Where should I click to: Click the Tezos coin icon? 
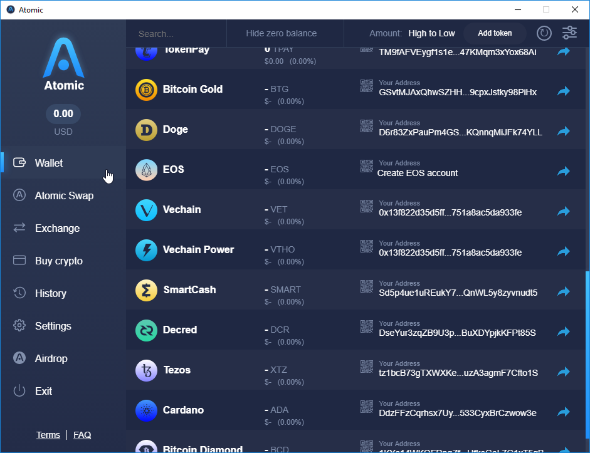point(146,371)
